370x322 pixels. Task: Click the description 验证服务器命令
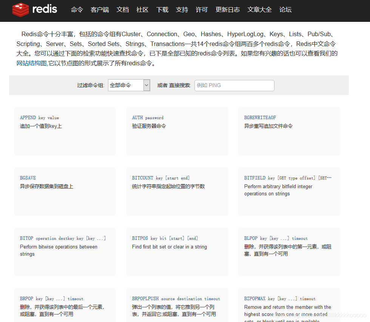[149, 126]
